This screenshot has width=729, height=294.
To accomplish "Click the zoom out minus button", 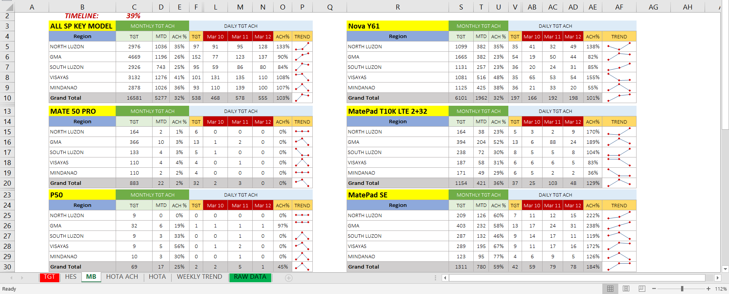I will (x=654, y=289).
